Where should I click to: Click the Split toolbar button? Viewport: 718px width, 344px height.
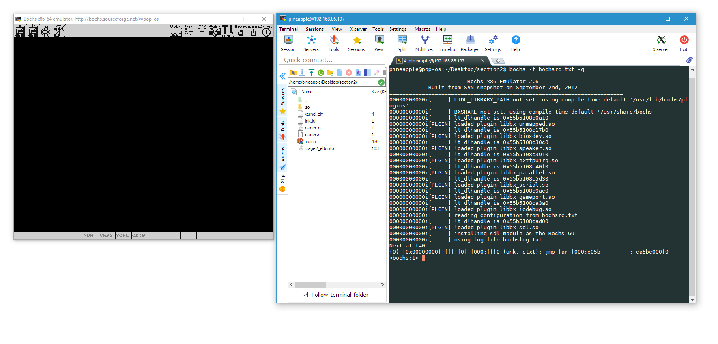point(402,43)
